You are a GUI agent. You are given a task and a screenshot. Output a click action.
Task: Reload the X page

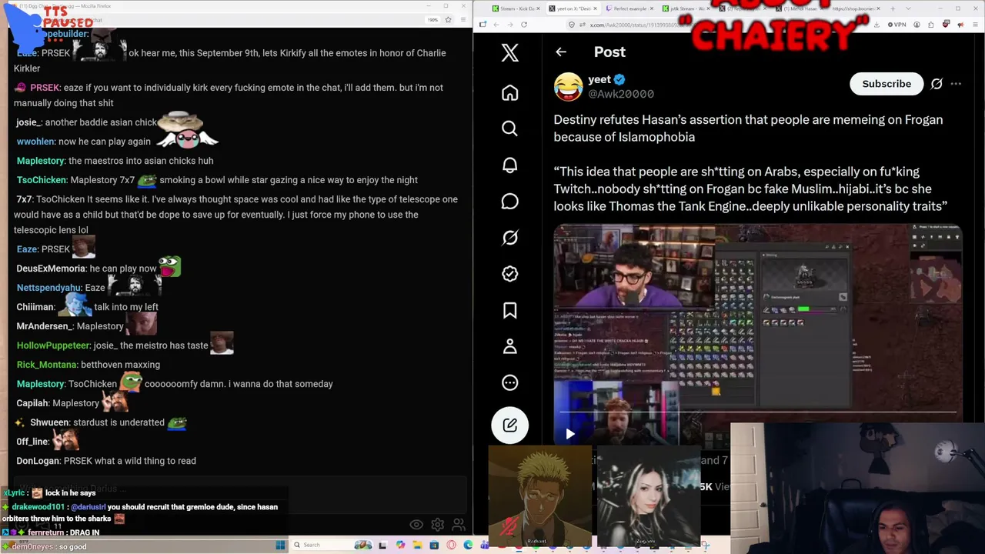tap(524, 25)
